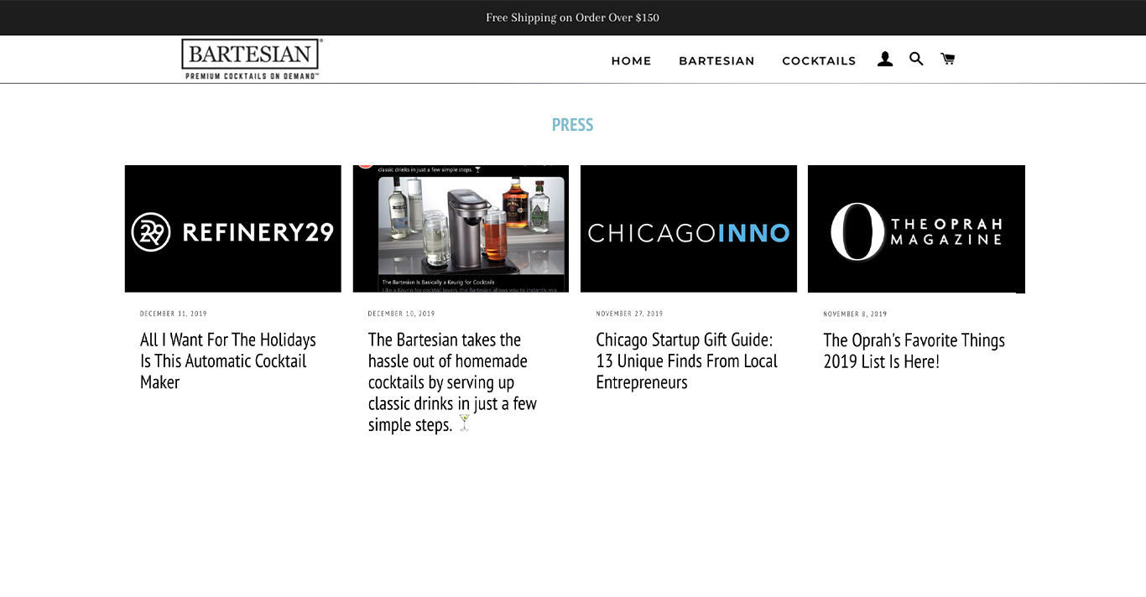Read 'The Oprah's Favorite Things 2019' article
The height and width of the screenshot is (597, 1146).
coord(914,351)
